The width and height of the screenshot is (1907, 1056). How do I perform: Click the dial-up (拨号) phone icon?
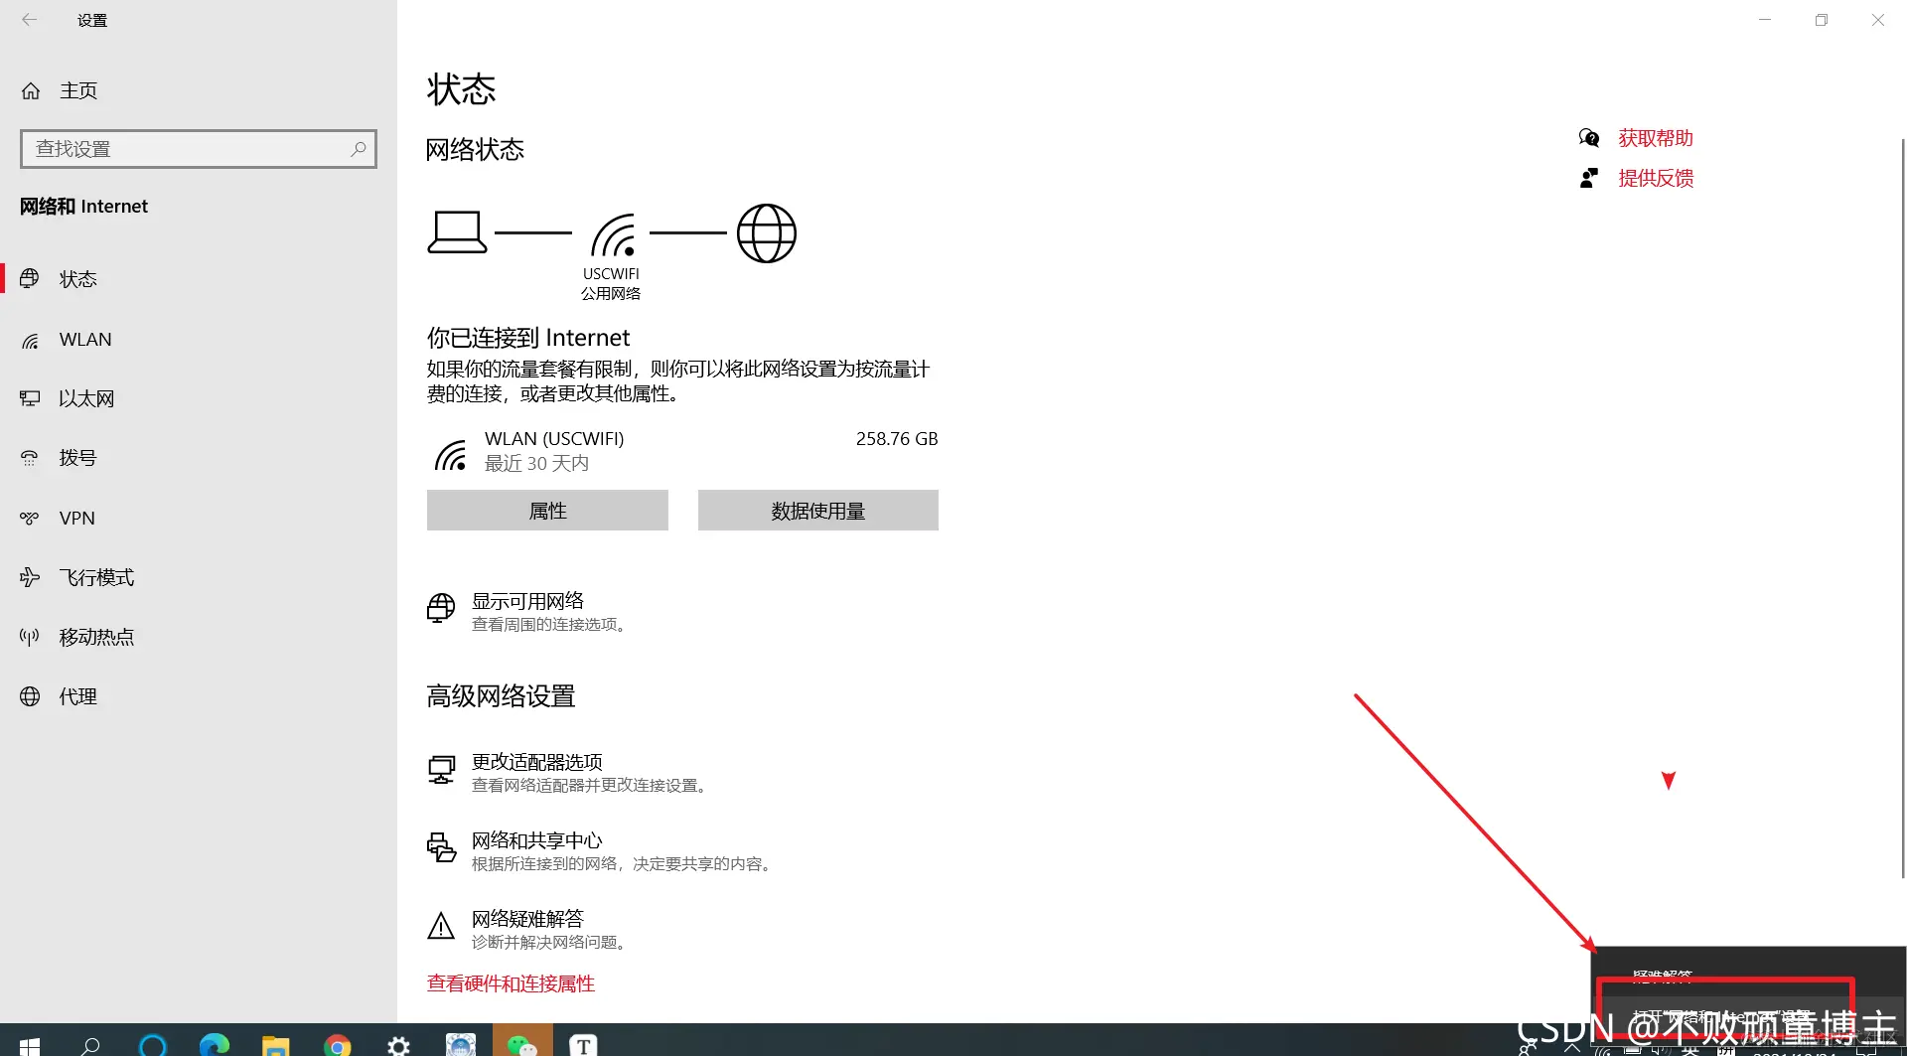point(29,458)
